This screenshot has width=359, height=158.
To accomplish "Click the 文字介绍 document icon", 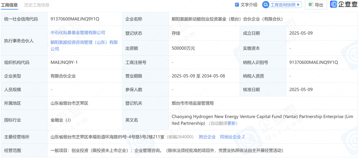I will [237, 5].
